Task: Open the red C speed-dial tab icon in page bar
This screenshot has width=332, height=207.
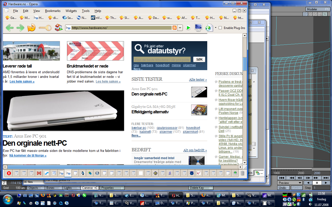Action: (x=9, y=173)
